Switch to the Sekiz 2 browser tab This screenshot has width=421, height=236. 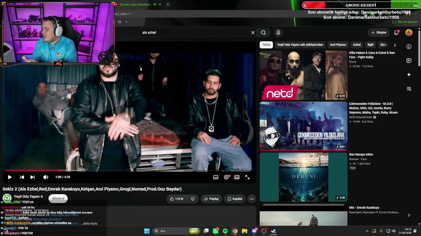click(135, 5)
